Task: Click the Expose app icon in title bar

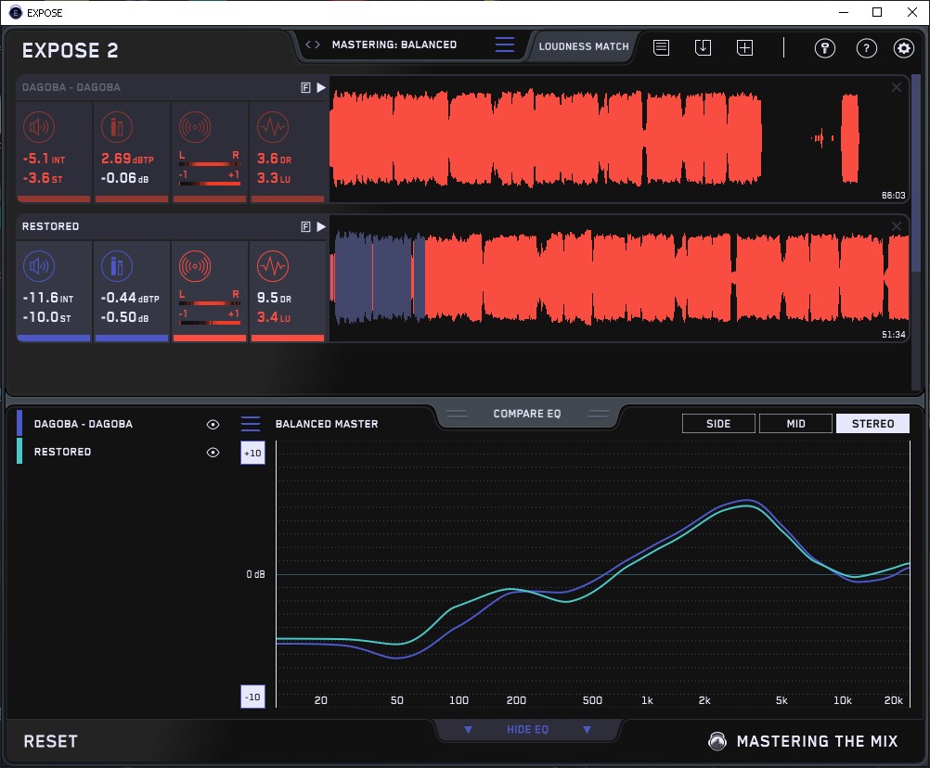Action: [16, 12]
